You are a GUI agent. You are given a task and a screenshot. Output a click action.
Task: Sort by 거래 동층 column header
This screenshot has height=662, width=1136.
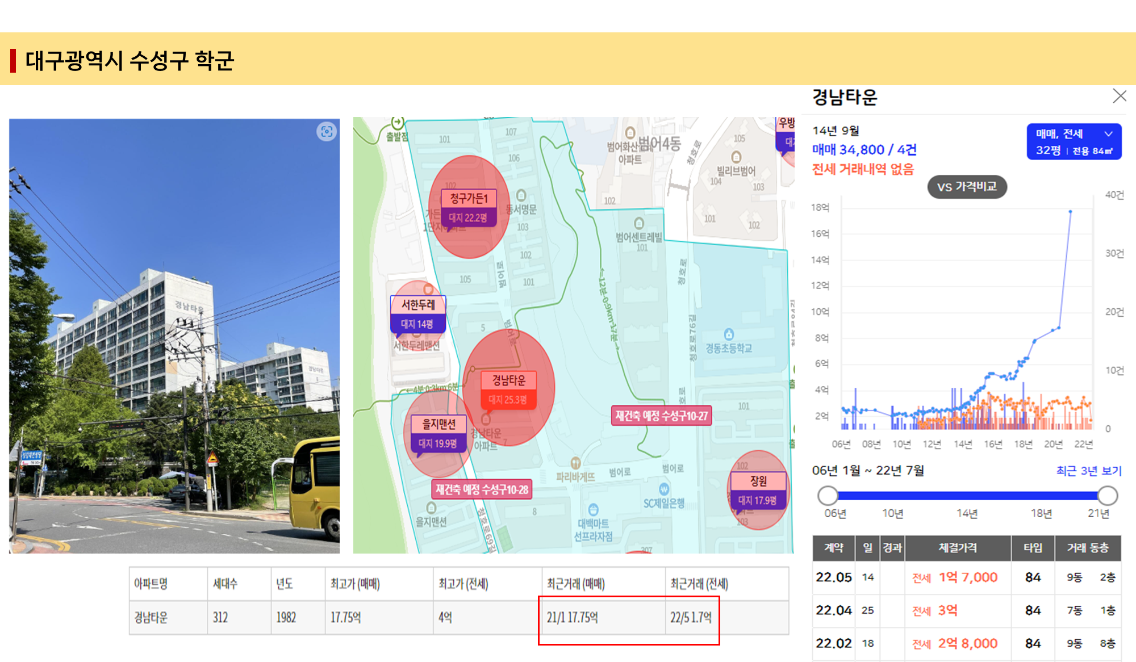pyautogui.click(x=1088, y=548)
